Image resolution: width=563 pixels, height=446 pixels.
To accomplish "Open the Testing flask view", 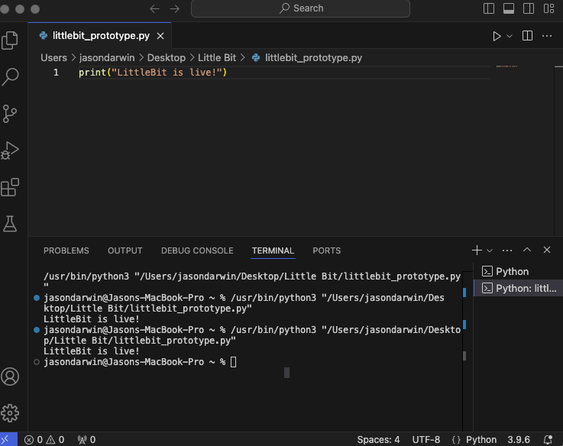I will click(x=10, y=224).
